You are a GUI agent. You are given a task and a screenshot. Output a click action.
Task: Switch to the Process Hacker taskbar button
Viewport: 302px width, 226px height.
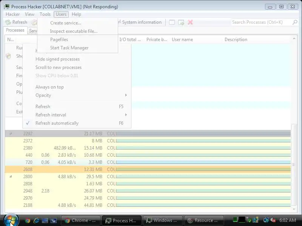[122, 220]
